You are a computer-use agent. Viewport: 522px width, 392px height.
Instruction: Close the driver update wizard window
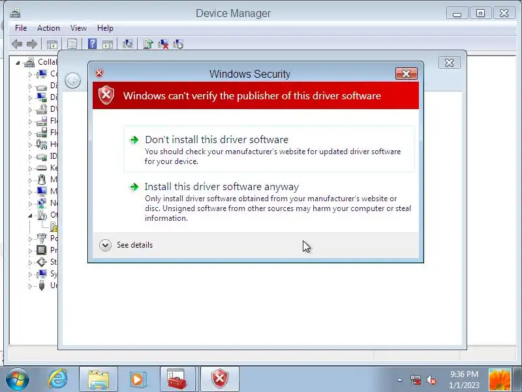[x=449, y=62]
